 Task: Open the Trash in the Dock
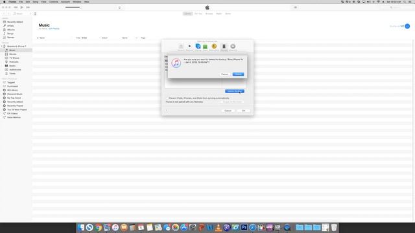(x=334, y=227)
